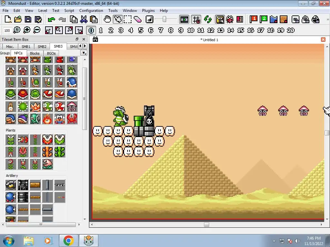Create a new file with the blank page icon
This screenshot has width=330, height=247.
pos(8,19)
